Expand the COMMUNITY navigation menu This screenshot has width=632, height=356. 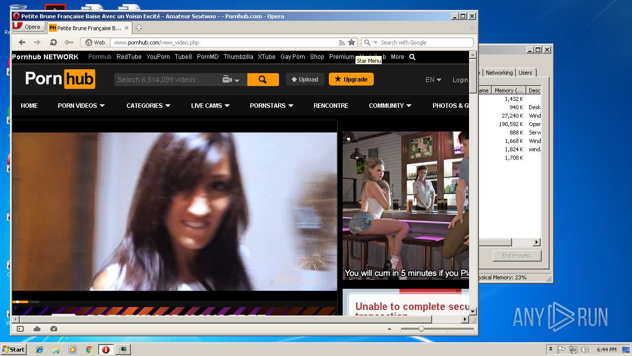390,105
